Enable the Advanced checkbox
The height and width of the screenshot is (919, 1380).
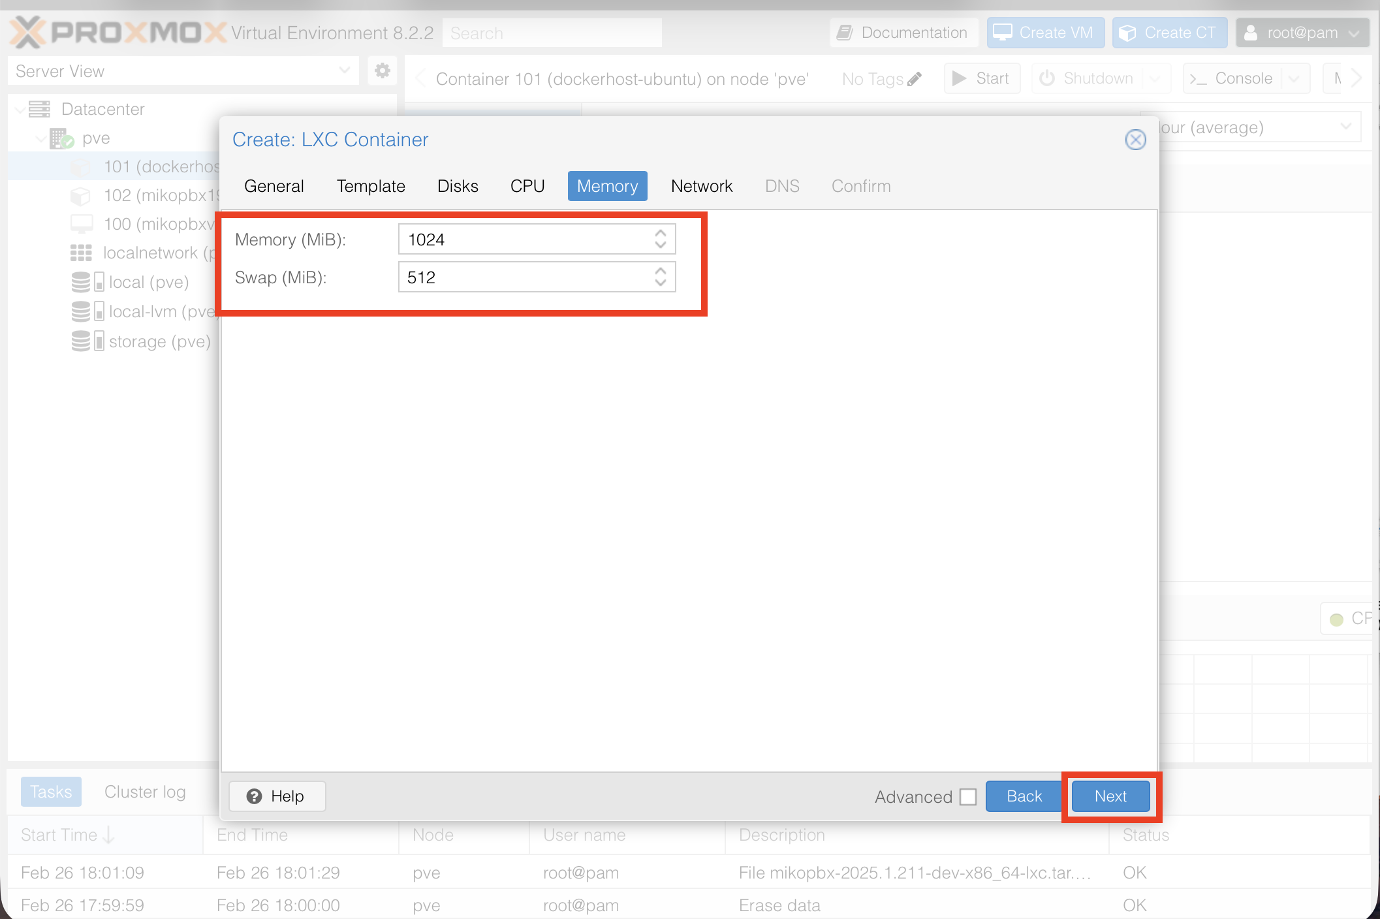(968, 796)
